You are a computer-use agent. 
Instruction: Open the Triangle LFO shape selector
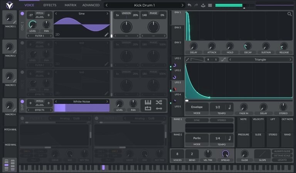[260, 60]
